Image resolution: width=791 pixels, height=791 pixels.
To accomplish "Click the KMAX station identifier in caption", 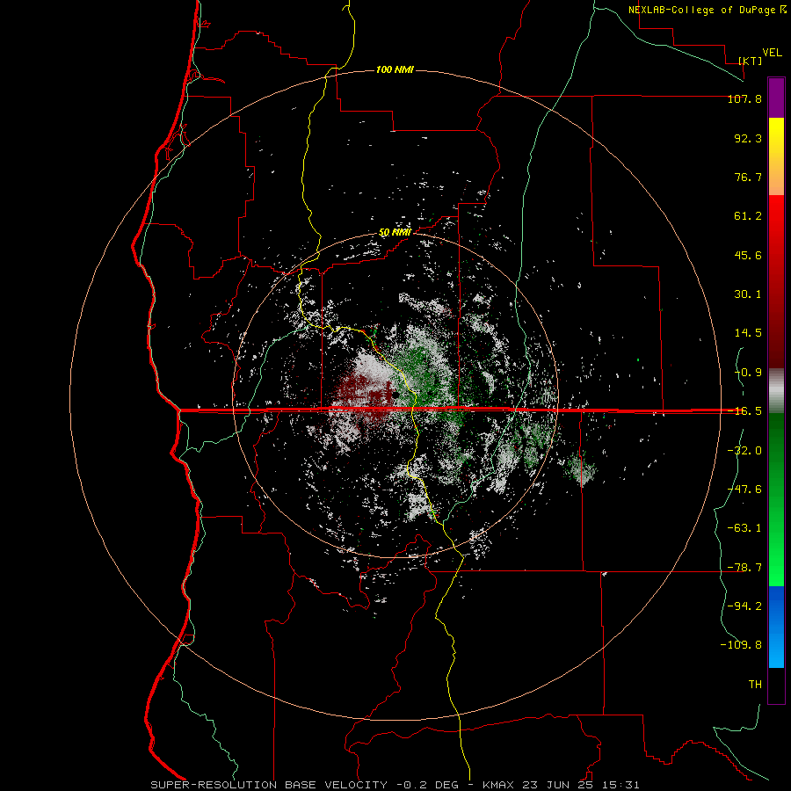I will [x=498, y=785].
